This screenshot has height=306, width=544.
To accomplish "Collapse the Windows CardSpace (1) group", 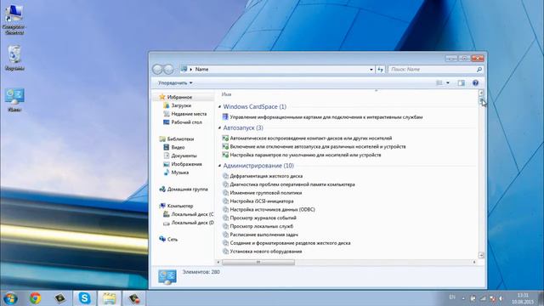I will (x=219, y=107).
